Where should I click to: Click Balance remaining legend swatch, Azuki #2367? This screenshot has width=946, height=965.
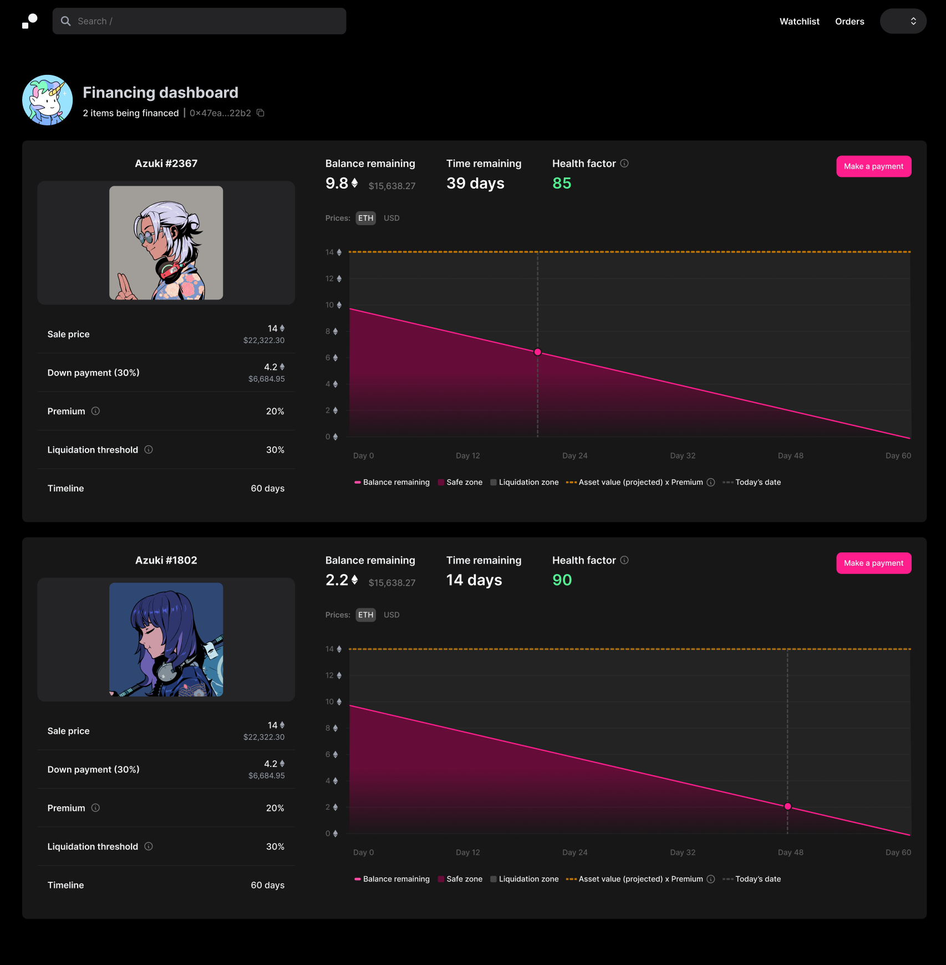tap(358, 482)
